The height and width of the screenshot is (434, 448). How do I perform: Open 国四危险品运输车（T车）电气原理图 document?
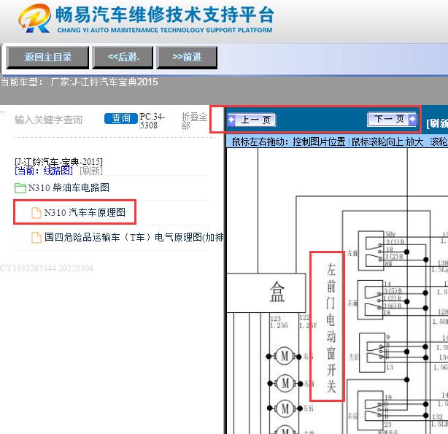point(134,238)
